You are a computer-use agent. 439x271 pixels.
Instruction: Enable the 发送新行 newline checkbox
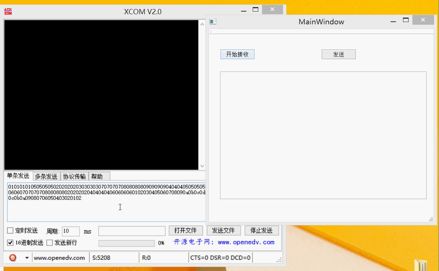tap(49, 243)
